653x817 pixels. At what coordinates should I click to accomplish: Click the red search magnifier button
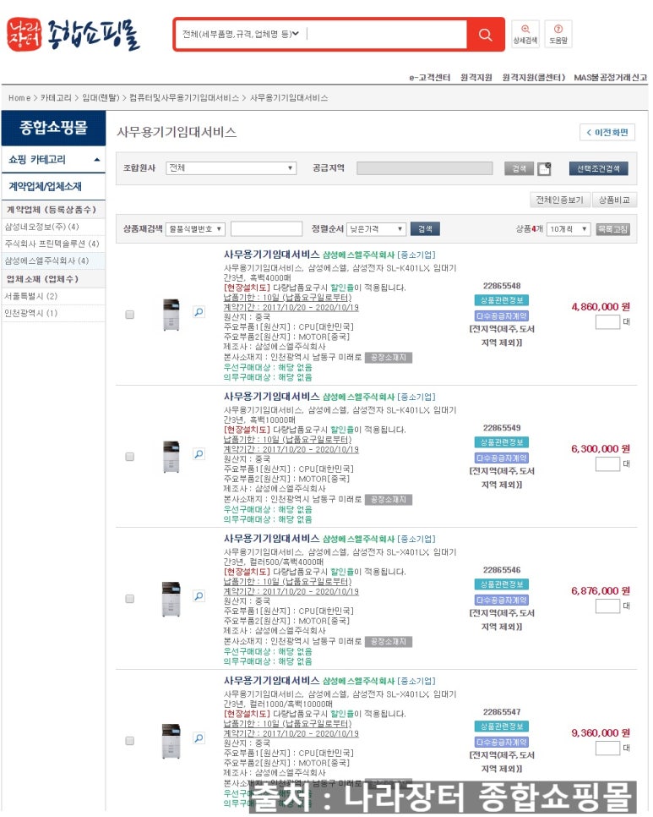(x=485, y=35)
